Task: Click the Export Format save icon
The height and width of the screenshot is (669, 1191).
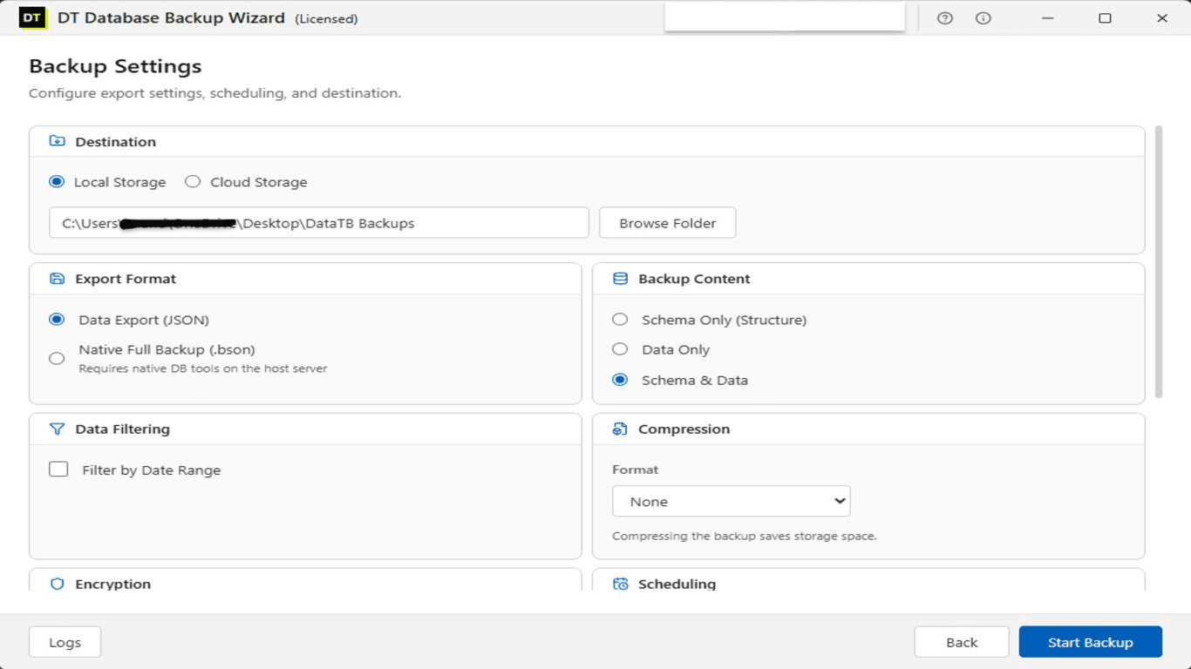Action: pos(57,279)
